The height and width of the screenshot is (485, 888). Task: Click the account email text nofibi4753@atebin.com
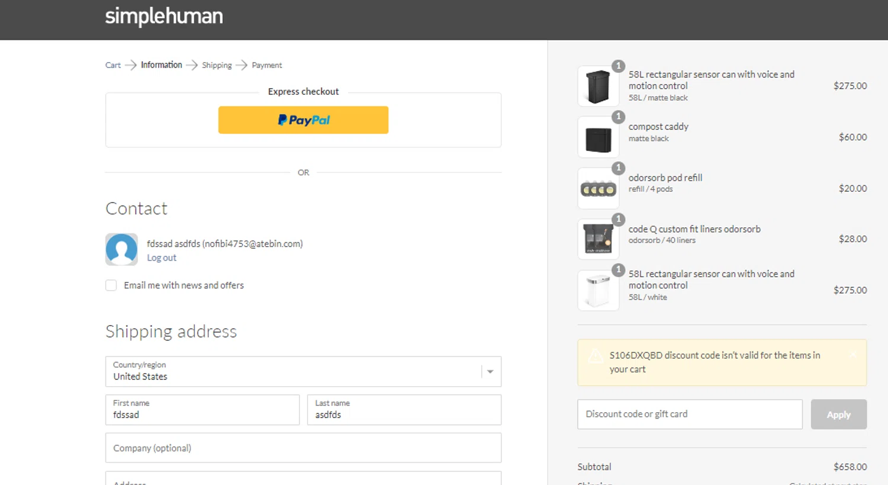point(253,243)
